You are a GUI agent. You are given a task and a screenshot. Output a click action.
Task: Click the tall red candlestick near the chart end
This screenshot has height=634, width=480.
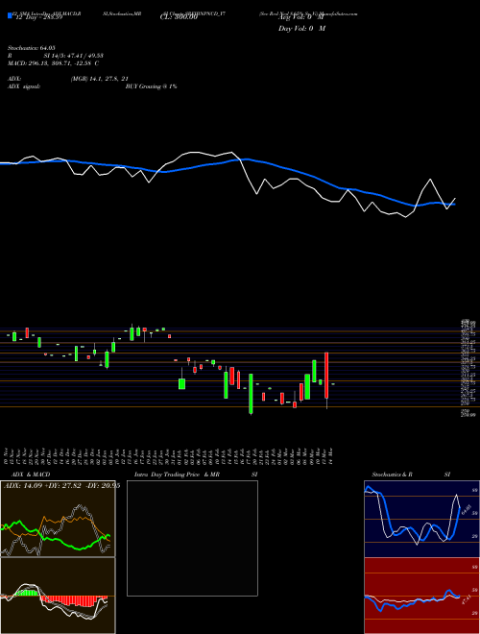coord(326,376)
